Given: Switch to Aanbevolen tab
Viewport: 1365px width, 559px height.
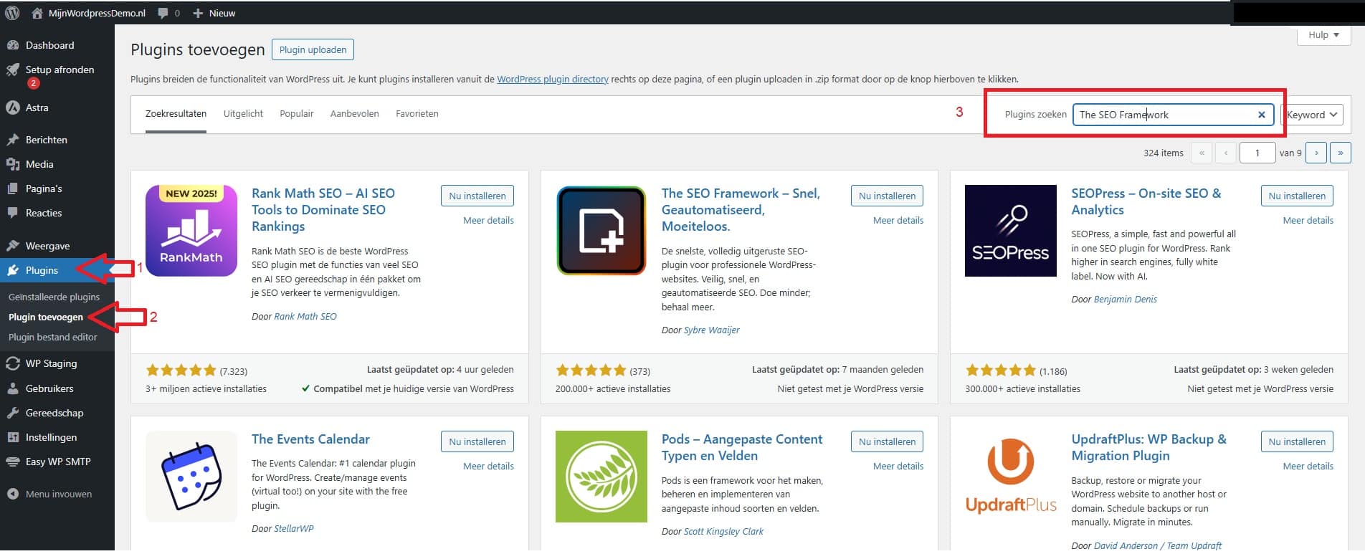Looking at the screenshot, I should 354,114.
